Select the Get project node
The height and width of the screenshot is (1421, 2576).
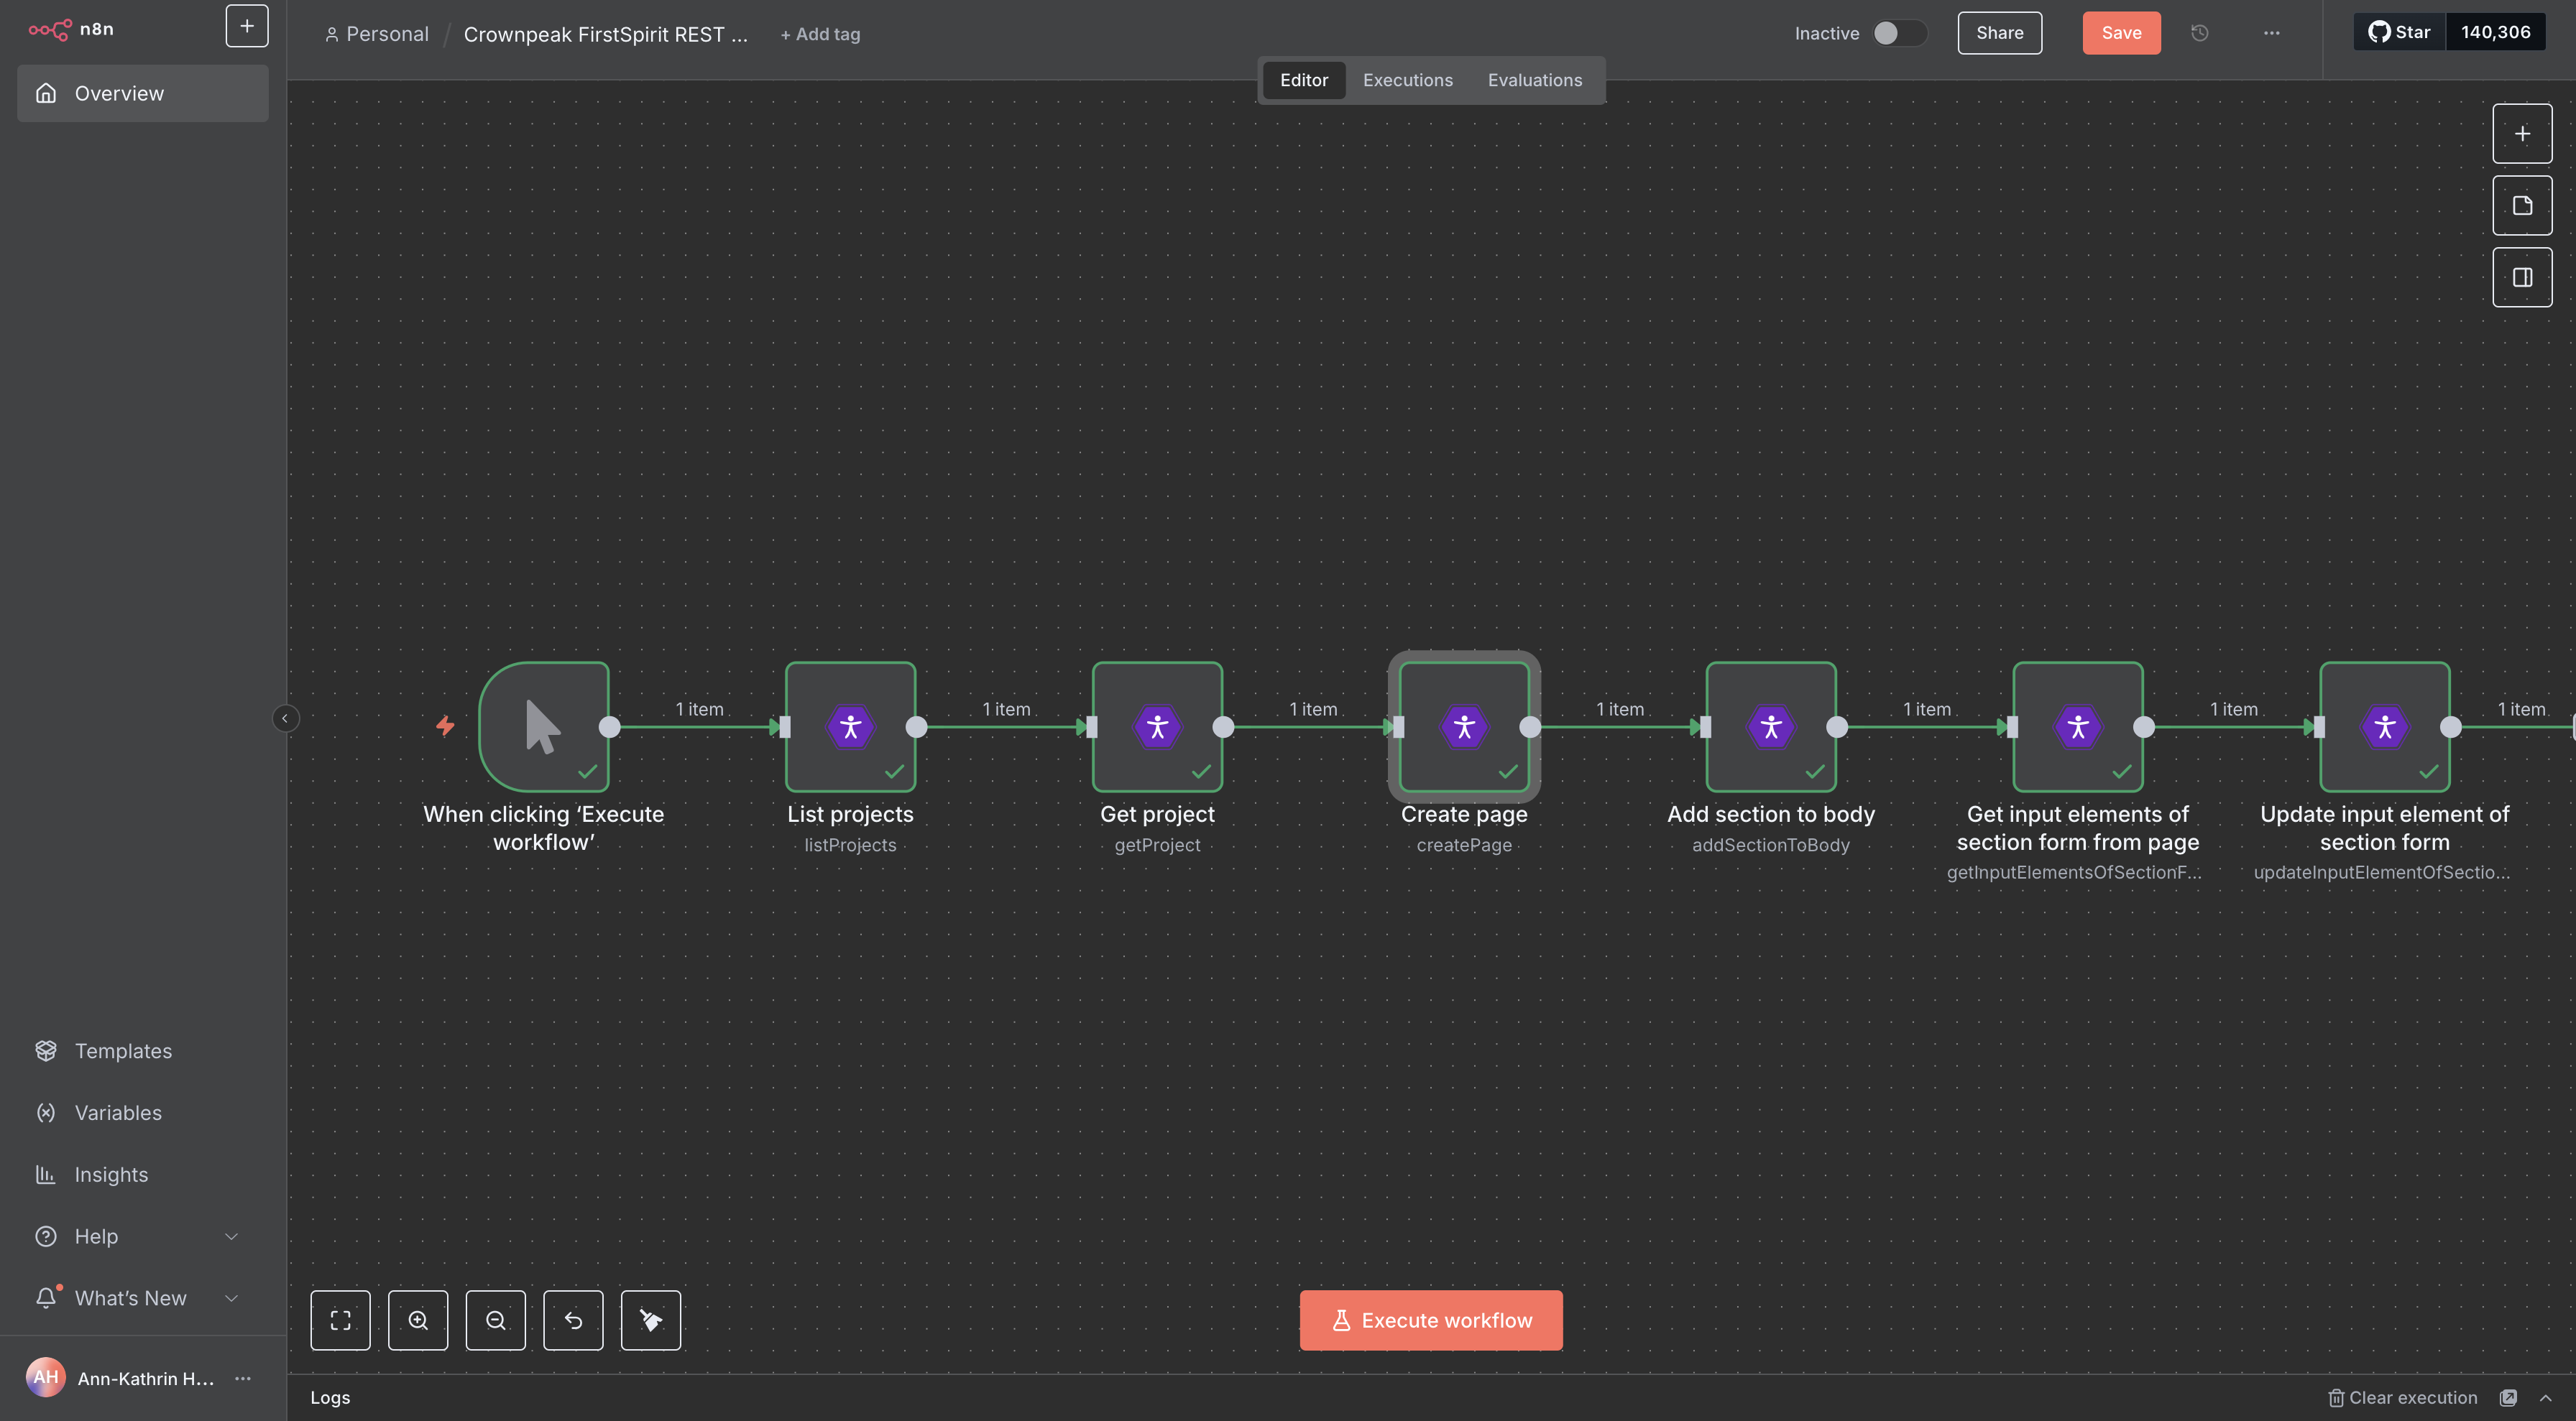tap(1157, 726)
